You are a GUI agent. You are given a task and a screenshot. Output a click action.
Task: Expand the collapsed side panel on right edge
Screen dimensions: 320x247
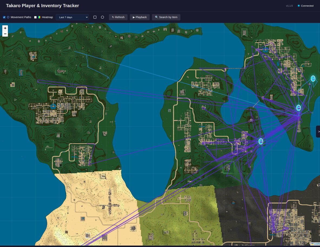click(318, 131)
